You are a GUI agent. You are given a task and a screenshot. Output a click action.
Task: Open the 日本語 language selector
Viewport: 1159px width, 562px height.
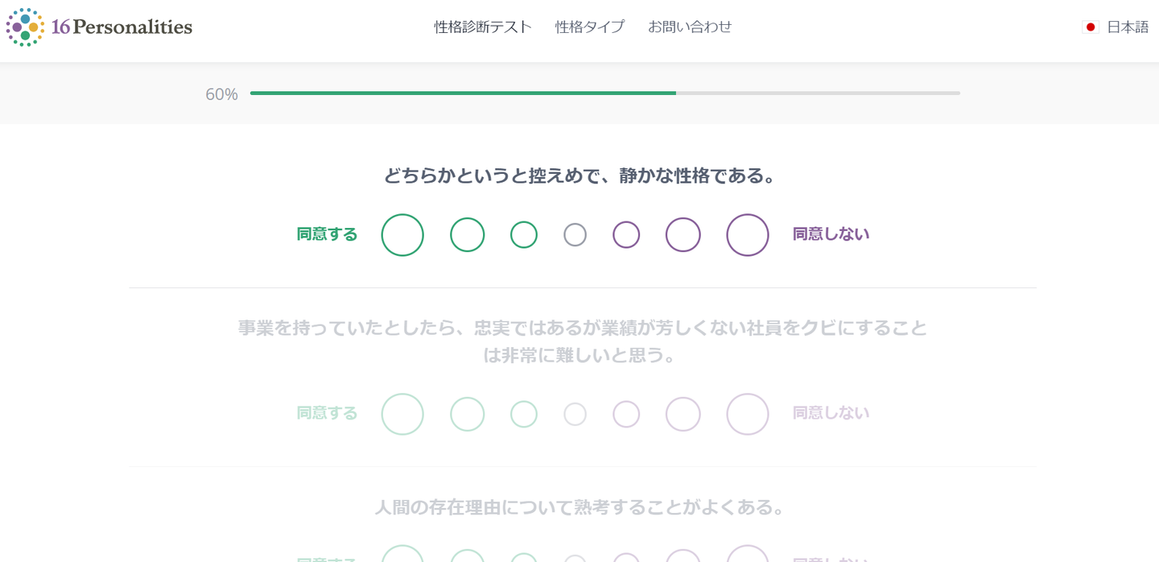pyautogui.click(x=1127, y=27)
